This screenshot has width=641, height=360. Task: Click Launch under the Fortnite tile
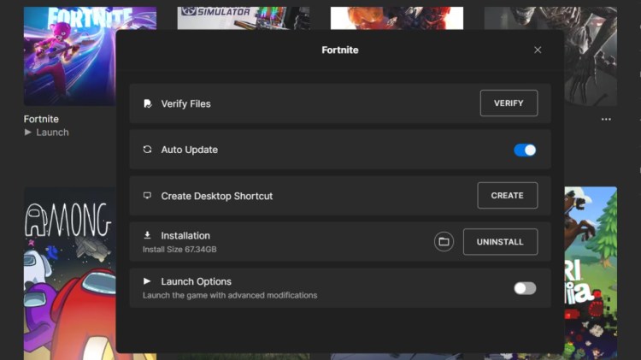click(x=52, y=133)
